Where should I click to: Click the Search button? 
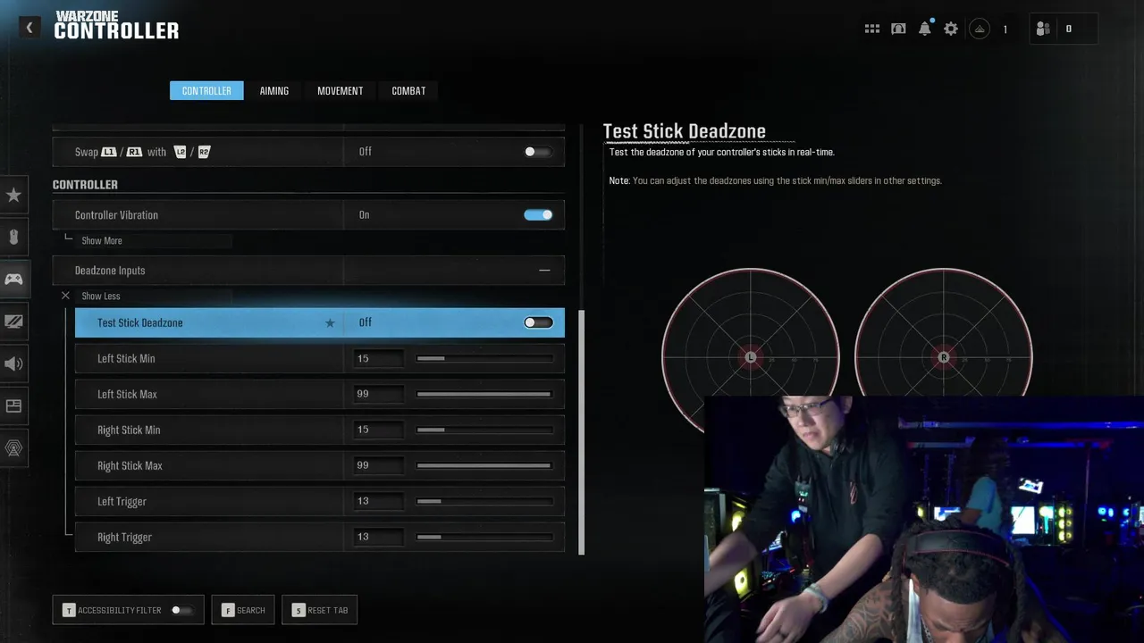tap(243, 610)
